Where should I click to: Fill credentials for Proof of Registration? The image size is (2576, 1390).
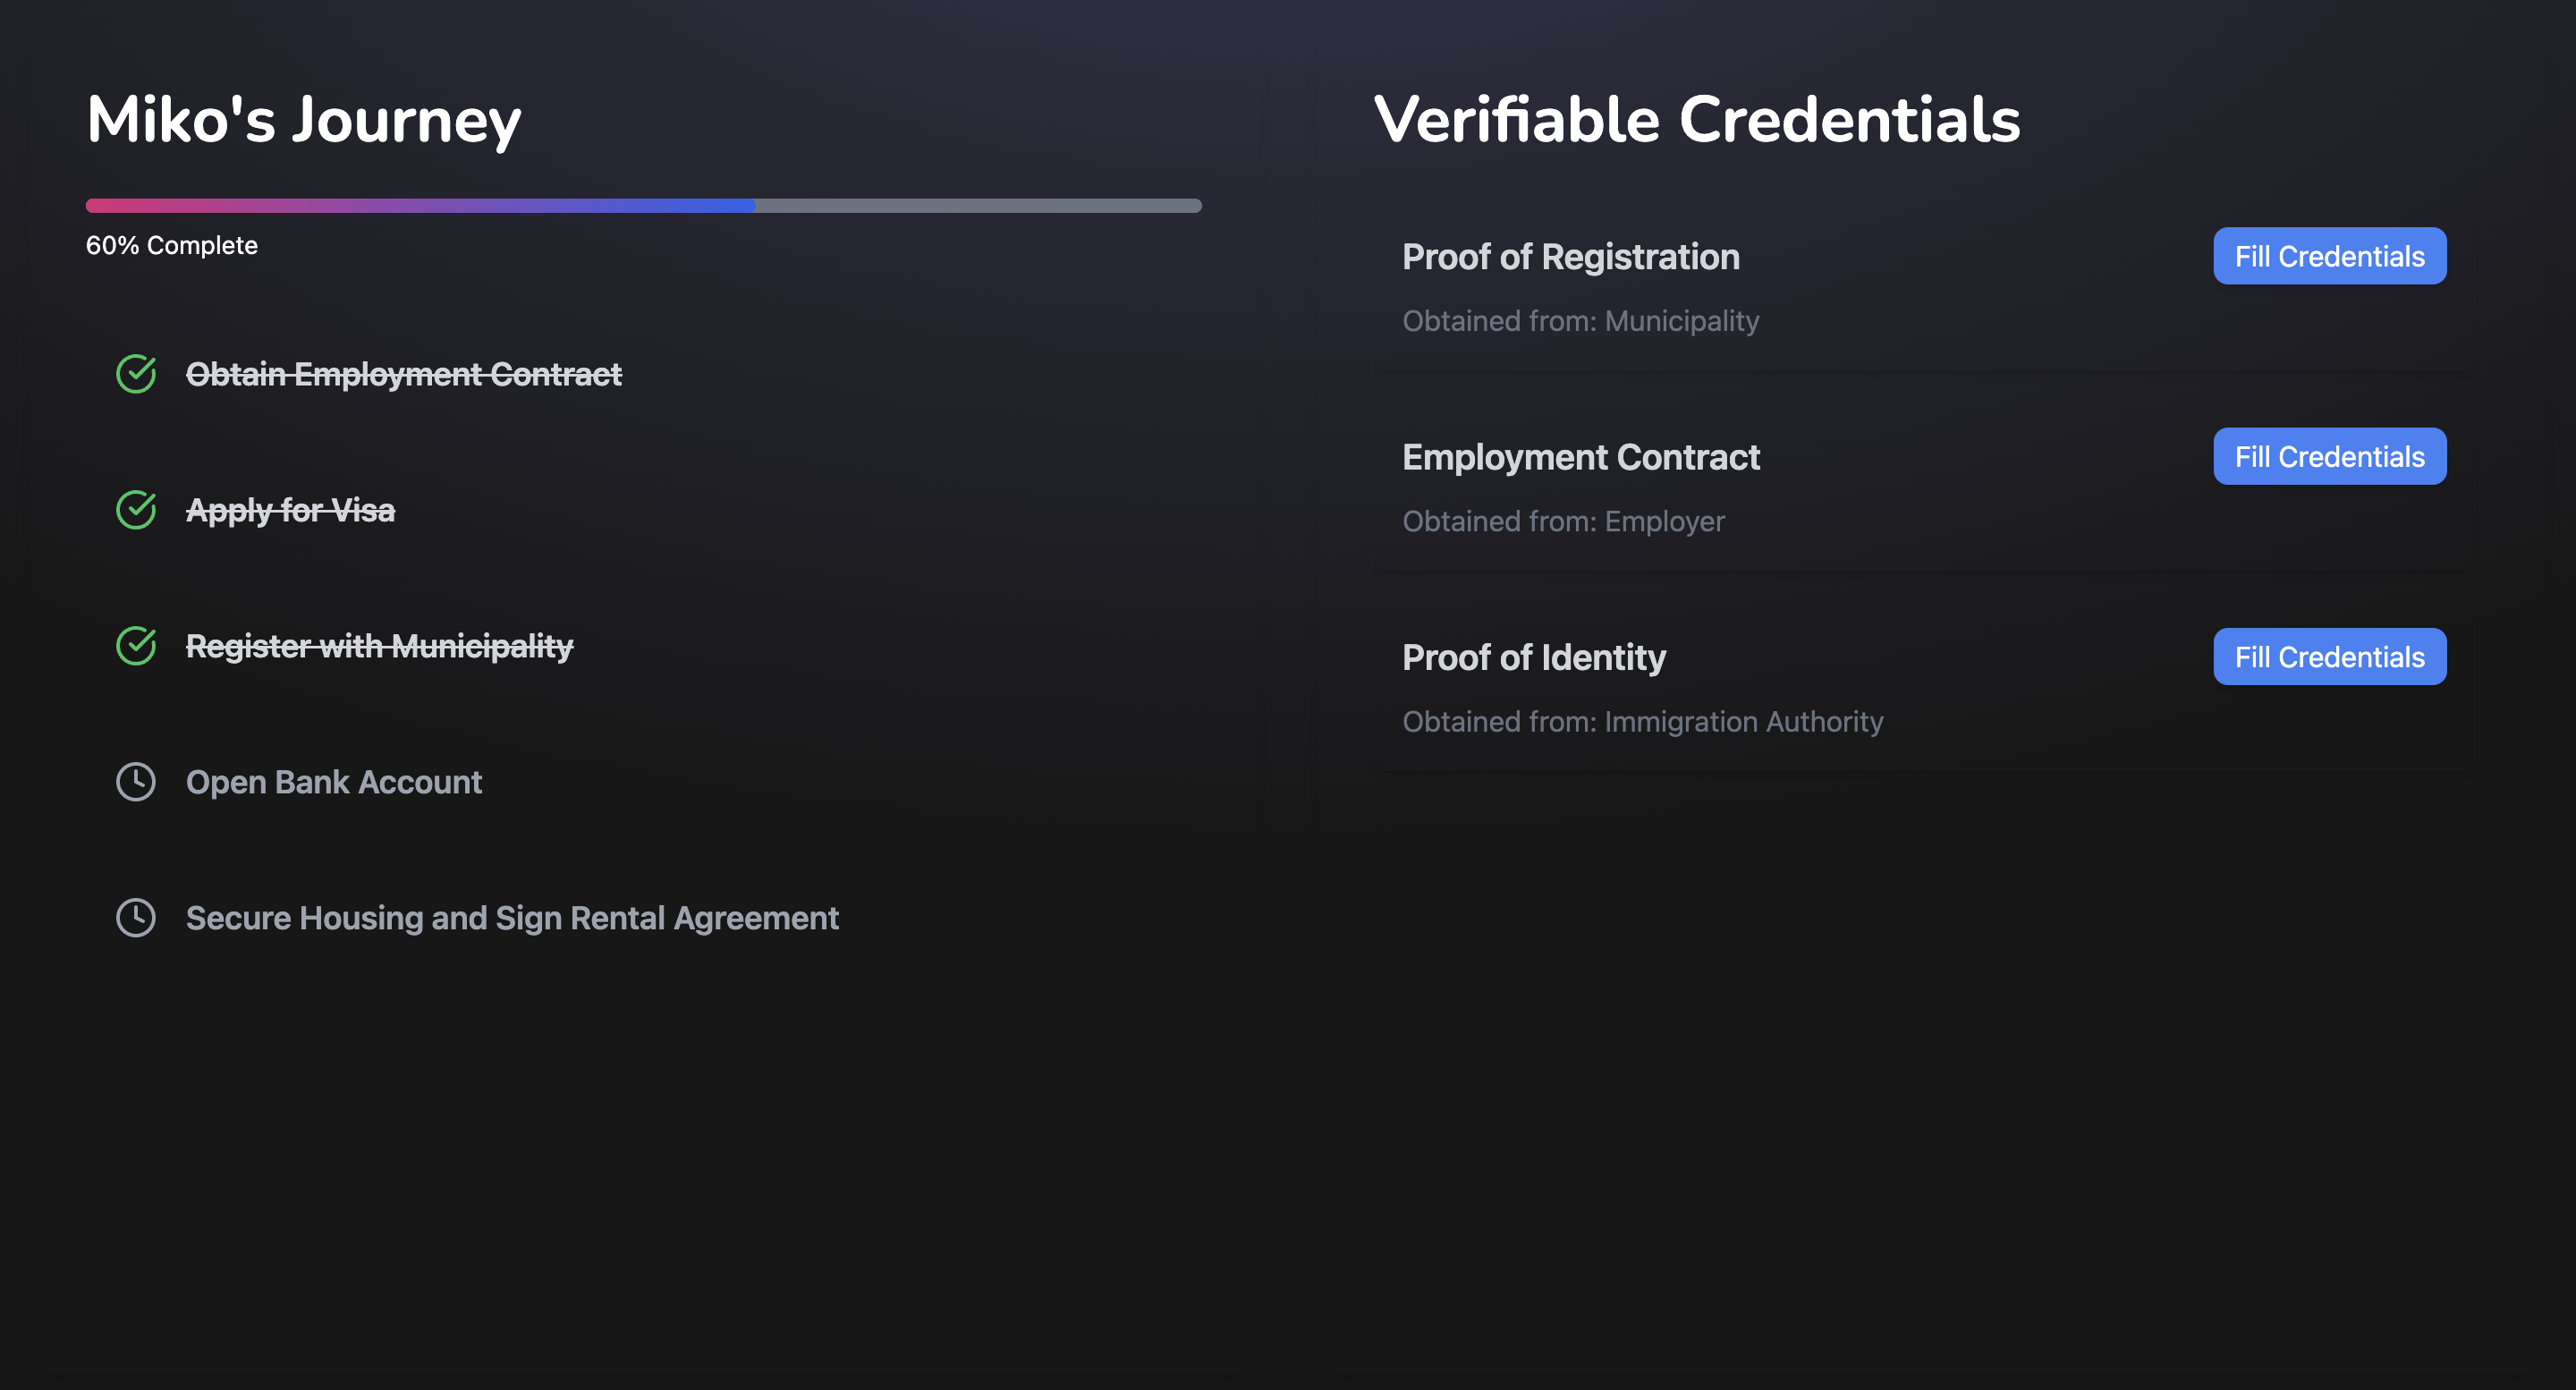click(x=2329, y=256)
